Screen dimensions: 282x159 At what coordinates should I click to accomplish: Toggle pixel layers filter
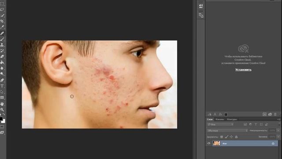[x=245, y=125]
